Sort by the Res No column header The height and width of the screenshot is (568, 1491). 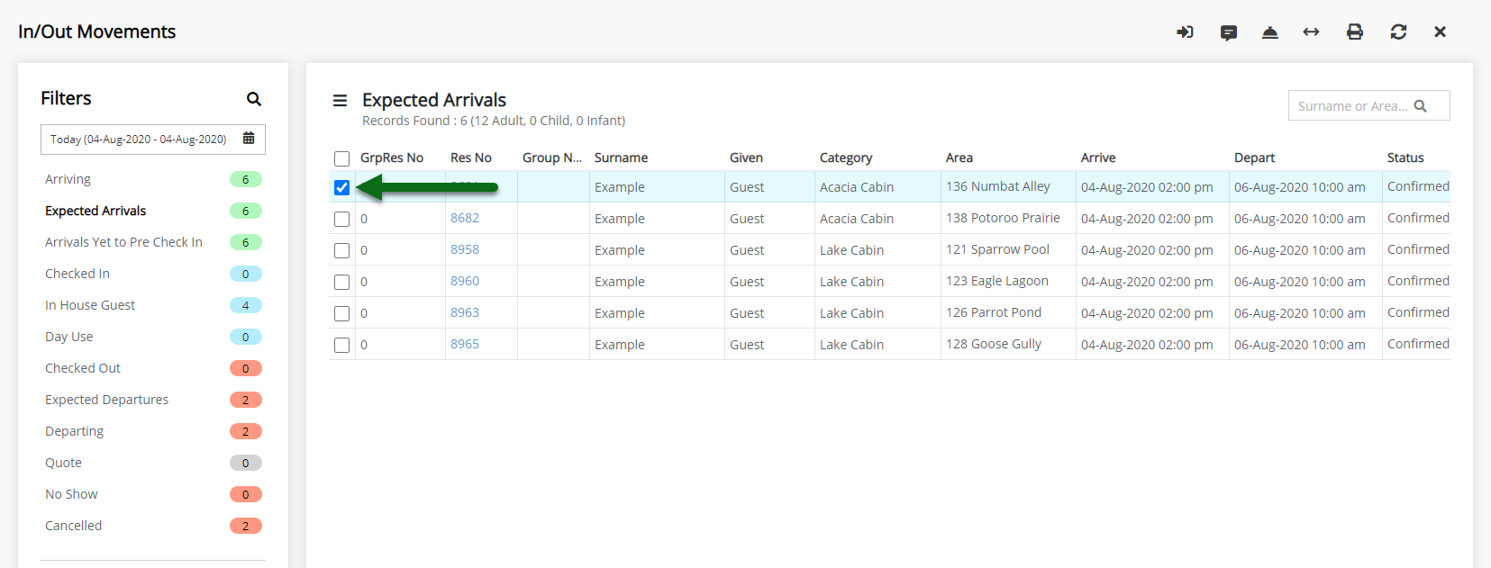click(x=471, y=158)
